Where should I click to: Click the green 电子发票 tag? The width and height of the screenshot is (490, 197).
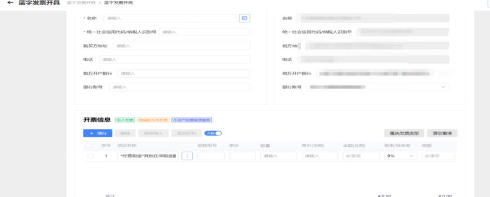tap(125, 120)
